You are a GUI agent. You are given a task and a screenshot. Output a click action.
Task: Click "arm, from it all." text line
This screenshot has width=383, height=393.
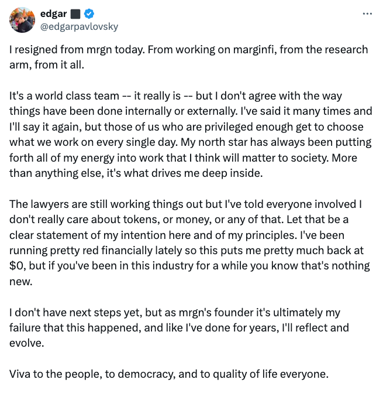point(47,65)
